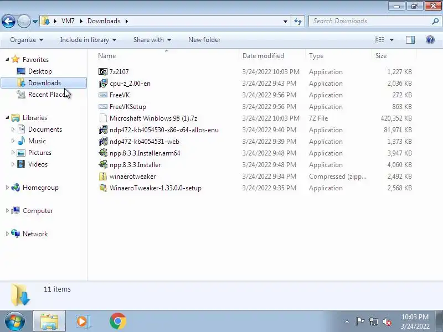The width and height of the screenshot is (443, 332).
Task: Expand the Homegroup node
Action: (7, 188)
